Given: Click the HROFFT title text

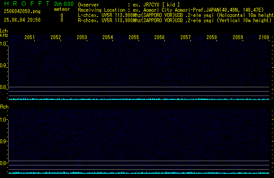Looking at the screenshot, I should tap(27, 3).
